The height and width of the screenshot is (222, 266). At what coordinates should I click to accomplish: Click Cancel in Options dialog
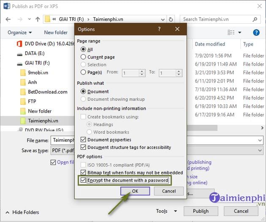pos(169,191)
